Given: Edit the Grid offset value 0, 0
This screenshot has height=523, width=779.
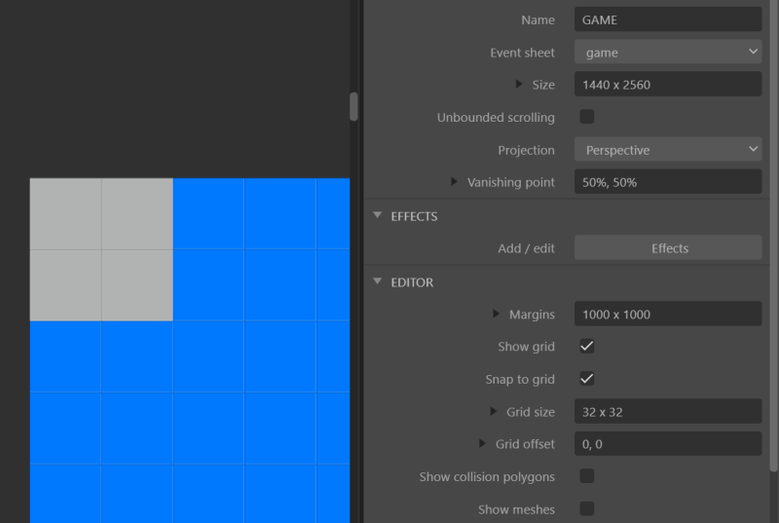Looking at the screenshot, I should pos(668,443).
